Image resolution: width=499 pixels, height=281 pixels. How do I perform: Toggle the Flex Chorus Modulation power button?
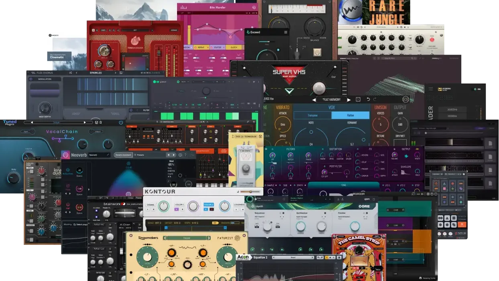(x=31, y=79)
